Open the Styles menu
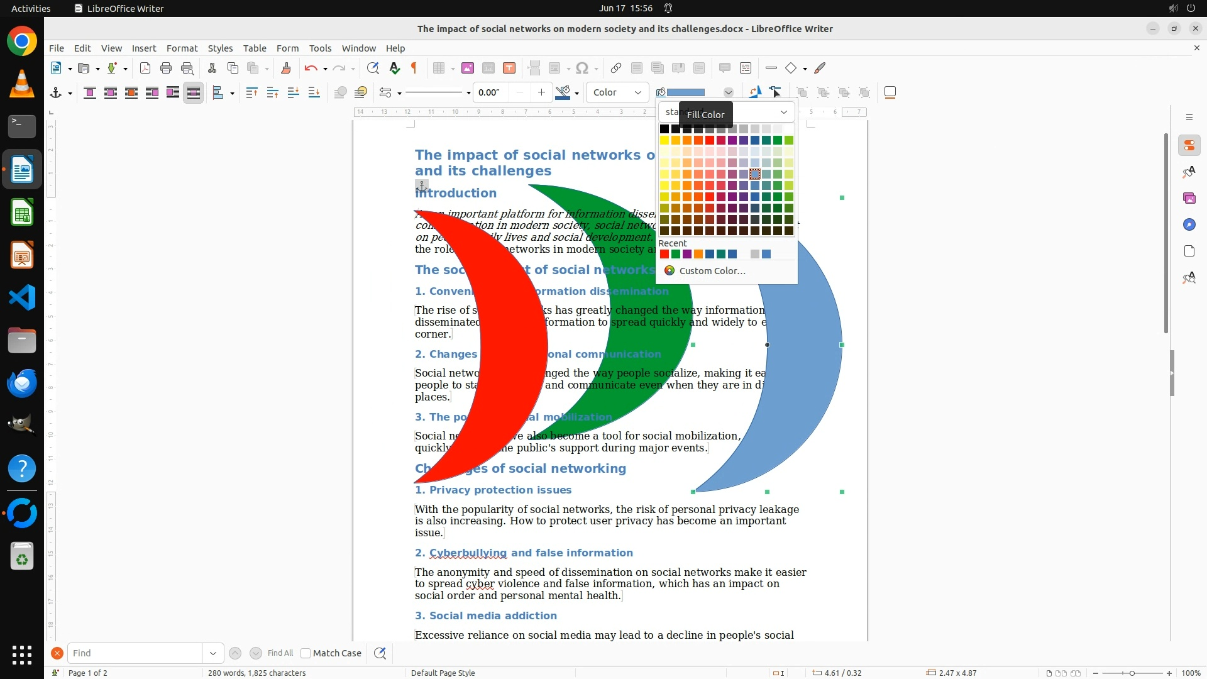Viewport: 1207px width, 679px height. tap(220, 48)
